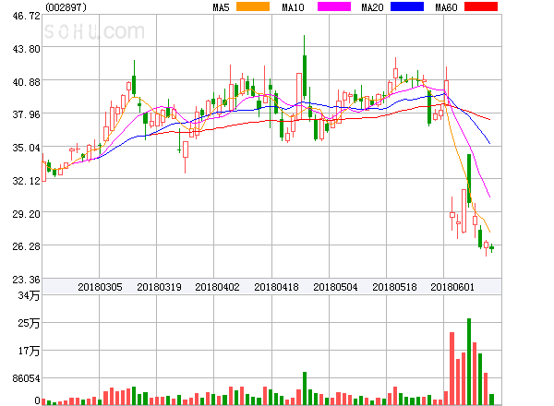Viewport: 554px width, 406px height.
Task: Click the 20180518 date label
Action: click(394, 287)
